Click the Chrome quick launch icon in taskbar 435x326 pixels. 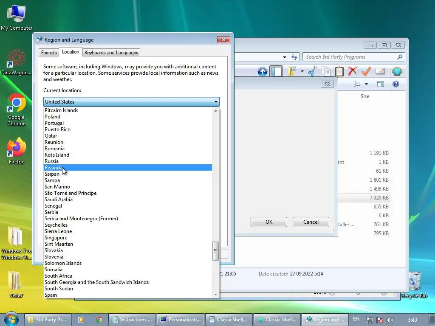[99, 320]
